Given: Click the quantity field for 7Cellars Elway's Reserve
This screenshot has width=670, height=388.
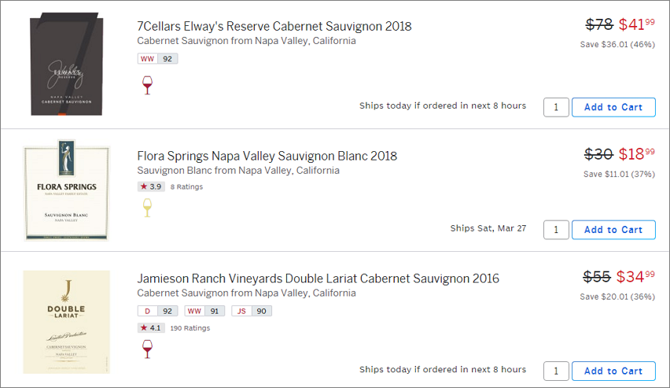Looking at the screenshot, I should 556,107.
